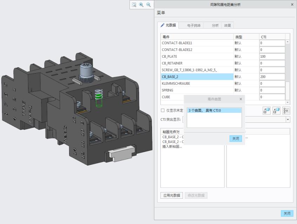Close the 零件曲面 popup with its X
297x224 pixels.
coord(240,99)
